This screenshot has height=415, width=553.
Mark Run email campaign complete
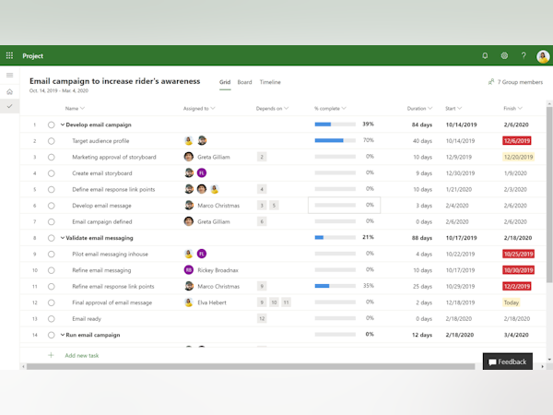point(51,335)
